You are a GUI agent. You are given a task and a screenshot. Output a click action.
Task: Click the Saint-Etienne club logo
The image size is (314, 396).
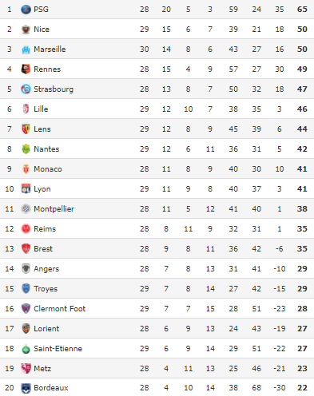click(26, 349)
